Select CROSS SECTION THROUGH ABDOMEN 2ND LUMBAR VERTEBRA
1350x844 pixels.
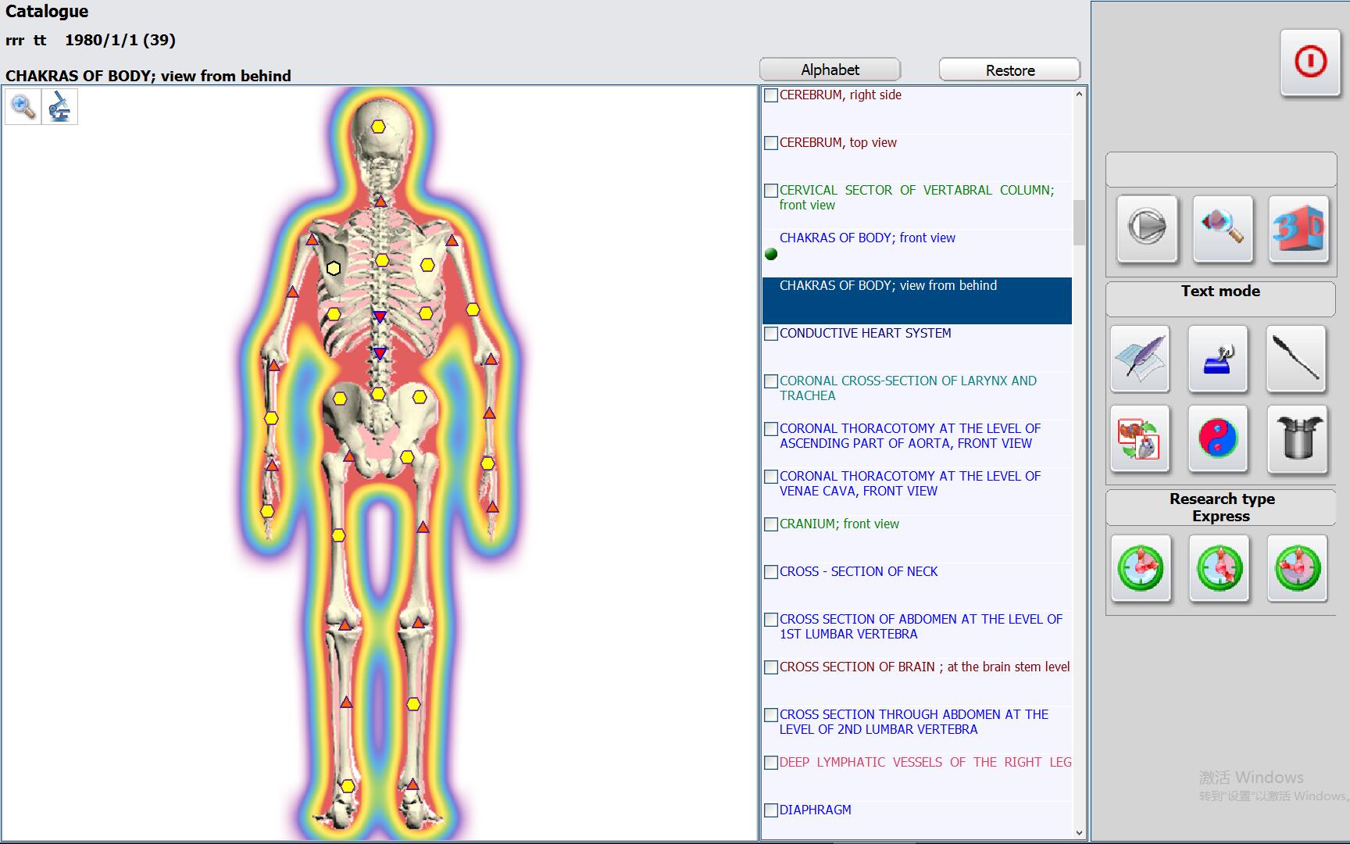pos(917,730)
